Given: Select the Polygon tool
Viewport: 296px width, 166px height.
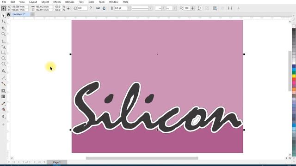Looking at the screenshot, I should tap(3, 64).
